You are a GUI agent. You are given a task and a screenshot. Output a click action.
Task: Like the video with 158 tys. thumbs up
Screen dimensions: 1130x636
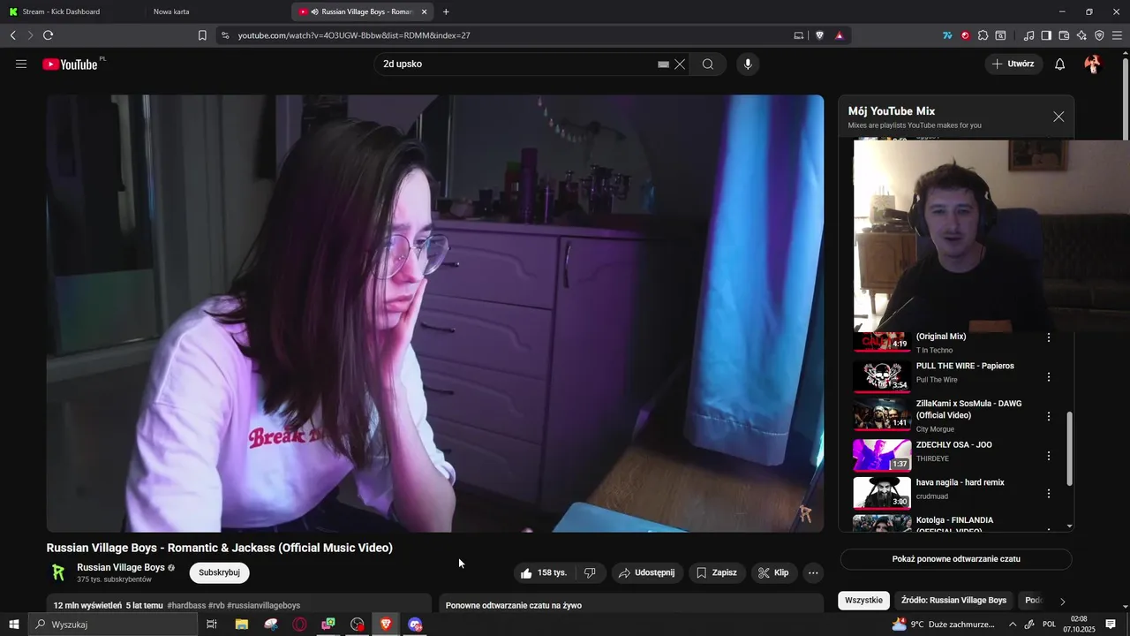[544, 572]
